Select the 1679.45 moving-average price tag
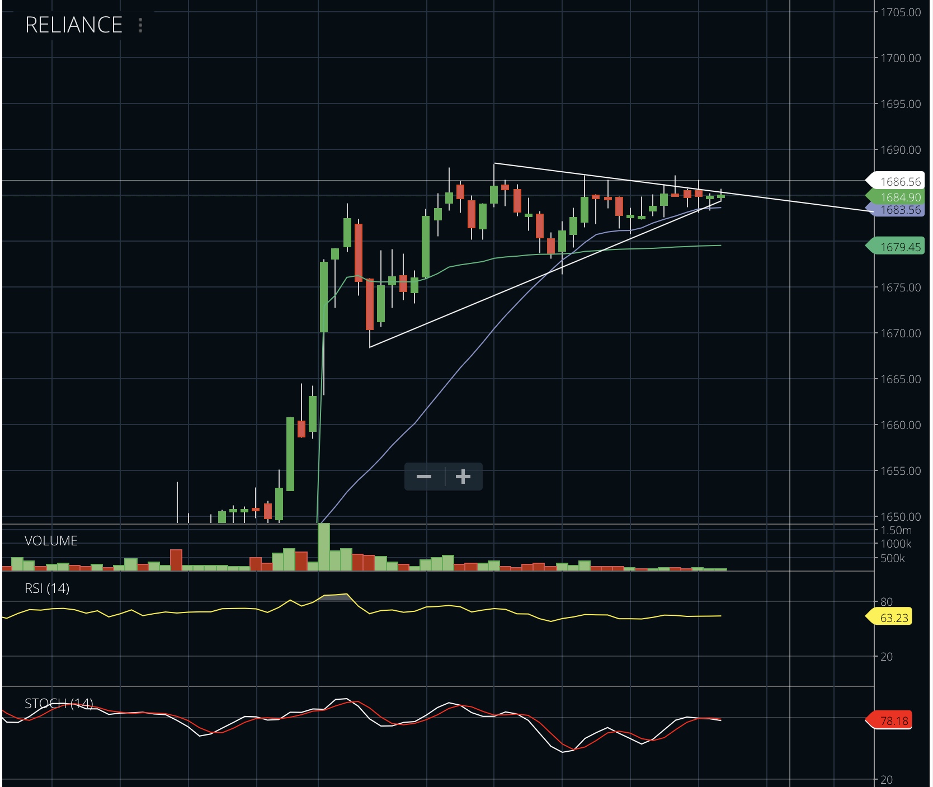The image size is (933, 787). tap(895, 247)
